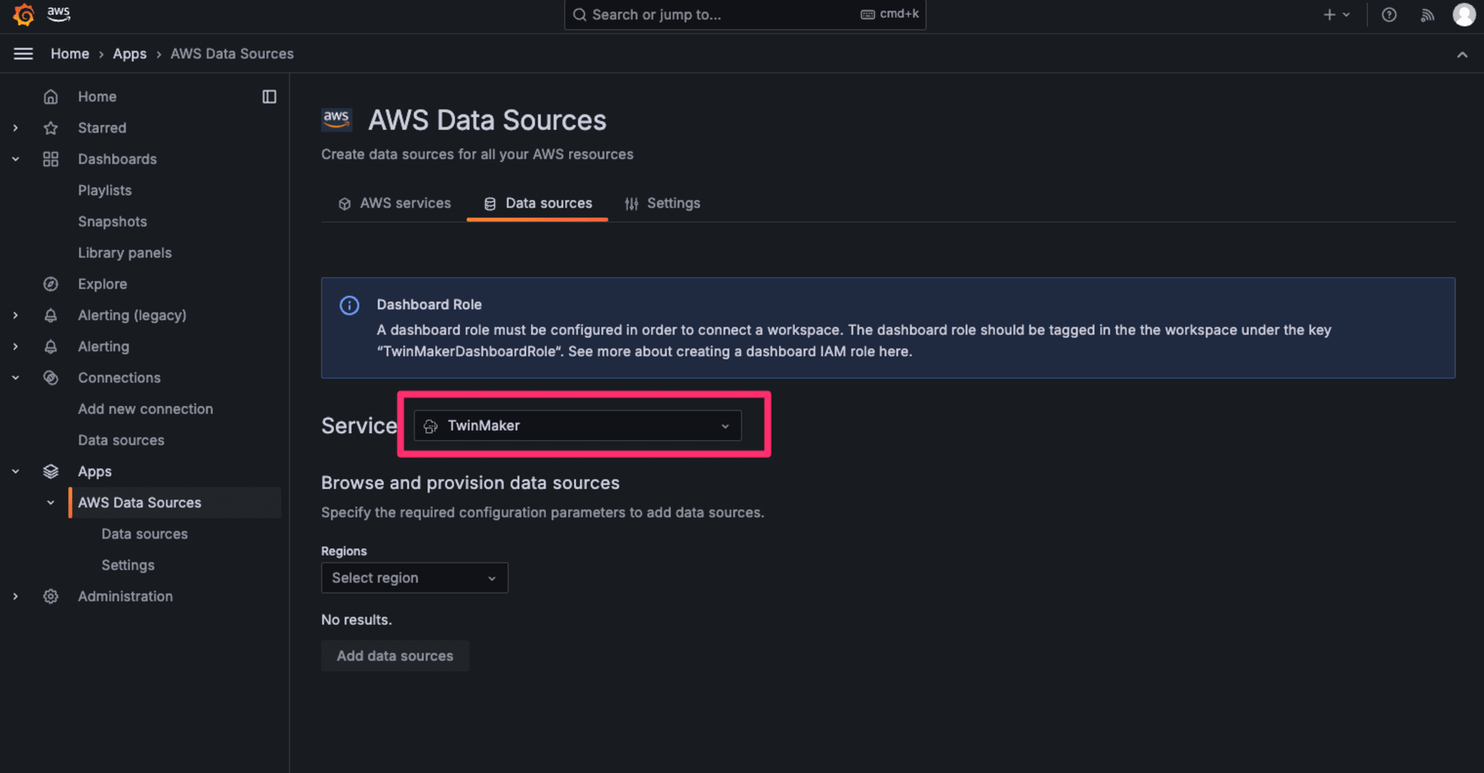This screenshot has height=773, width=1484.
Task: Click the Home sidebar link
Action: 97,96
